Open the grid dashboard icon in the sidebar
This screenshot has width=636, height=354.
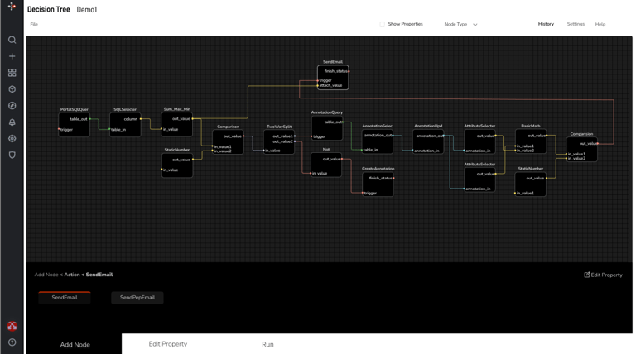coord(12,73)
